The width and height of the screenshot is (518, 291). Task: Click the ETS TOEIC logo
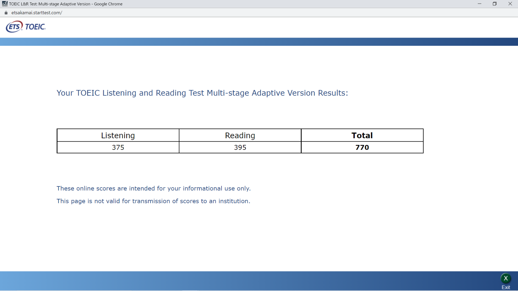coord(25,27)
